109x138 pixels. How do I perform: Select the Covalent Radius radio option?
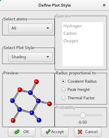(x=63, y=81)
